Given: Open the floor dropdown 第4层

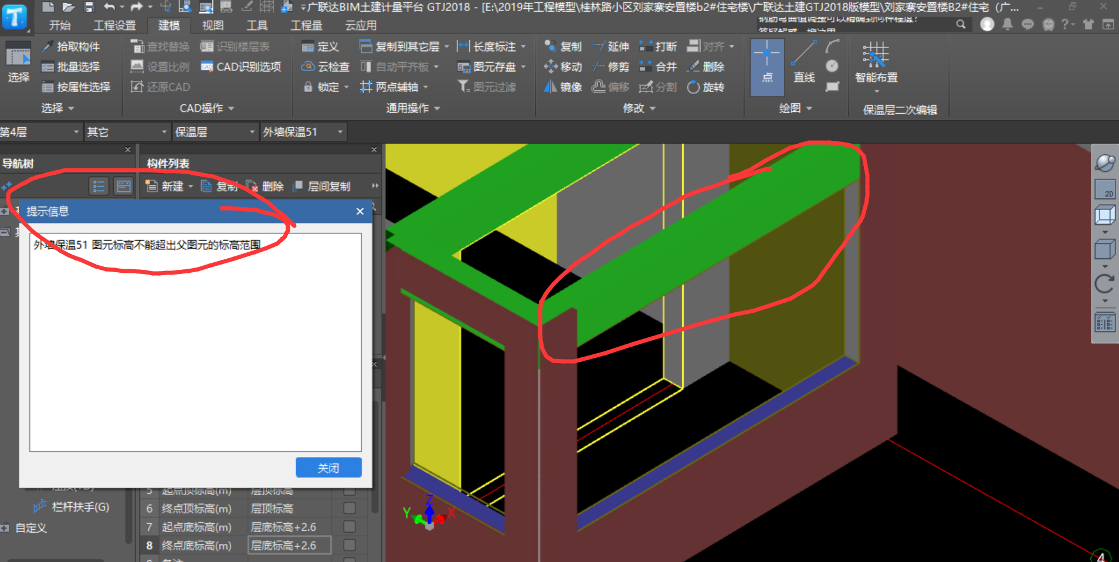Looking at the screenshot, I should (x=40, y=132).
